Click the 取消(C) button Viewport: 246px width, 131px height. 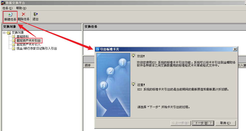[226, 123]
